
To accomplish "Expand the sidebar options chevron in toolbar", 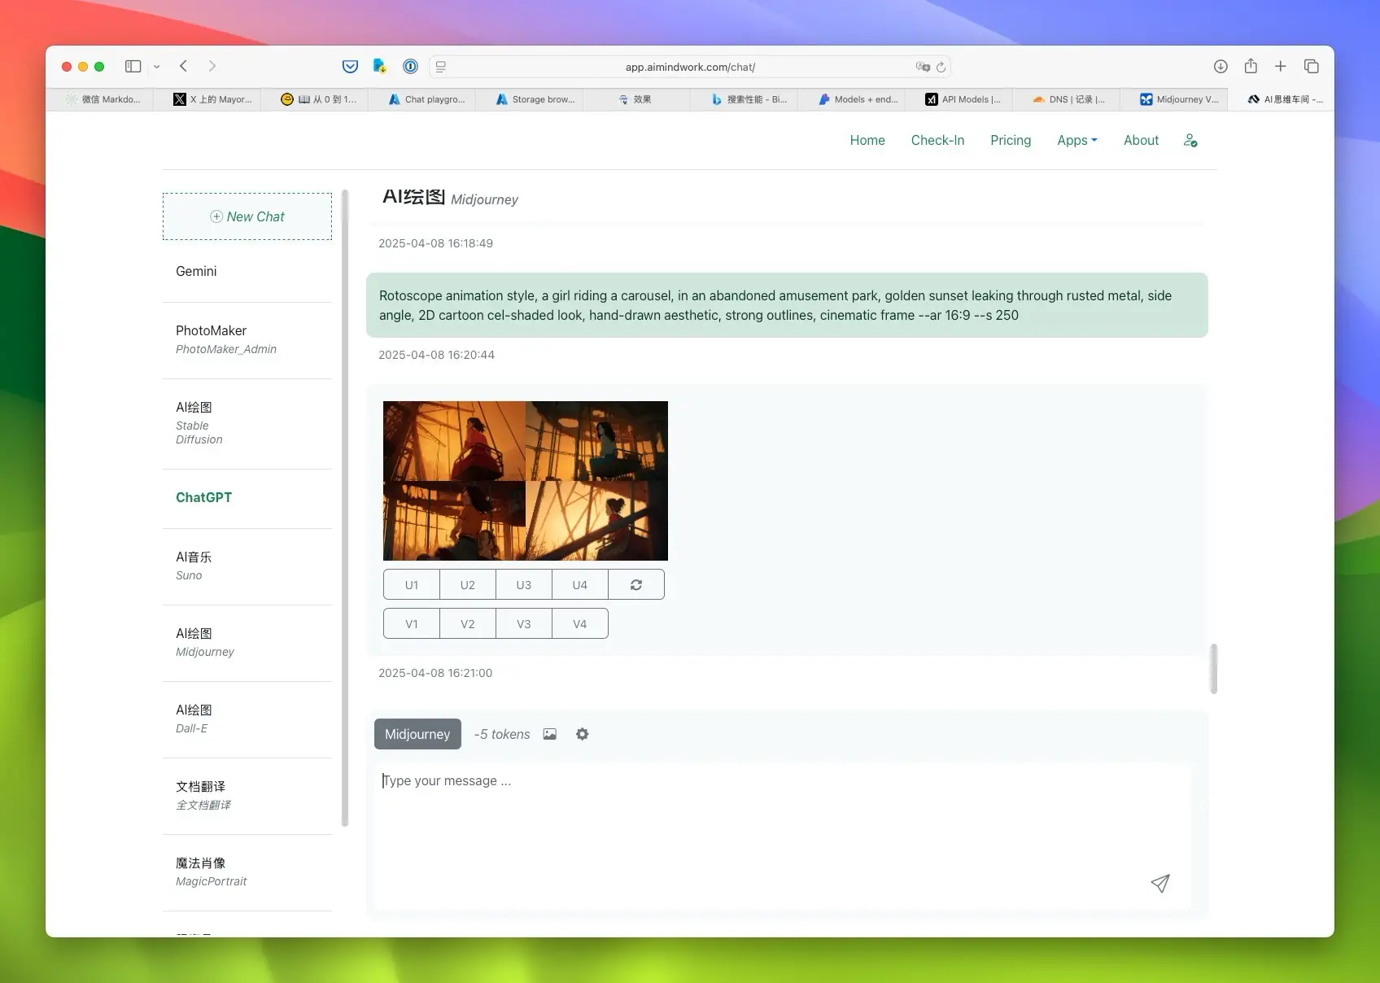I will [156, 67].
